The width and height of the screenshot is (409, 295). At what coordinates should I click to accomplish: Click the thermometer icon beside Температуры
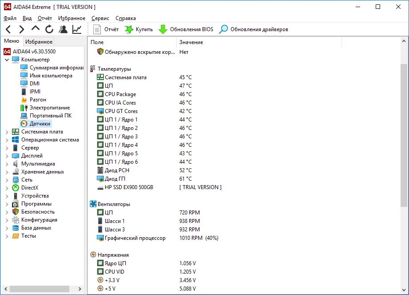click(x=93, y=69)
